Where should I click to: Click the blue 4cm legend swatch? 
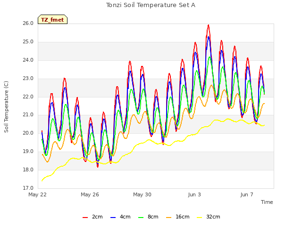(x=113, y=218)
